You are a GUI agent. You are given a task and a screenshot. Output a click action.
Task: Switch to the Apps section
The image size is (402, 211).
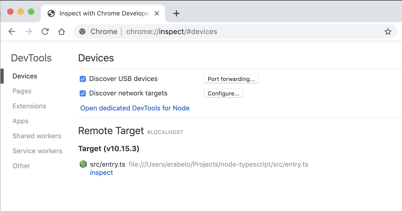point(20,121)
